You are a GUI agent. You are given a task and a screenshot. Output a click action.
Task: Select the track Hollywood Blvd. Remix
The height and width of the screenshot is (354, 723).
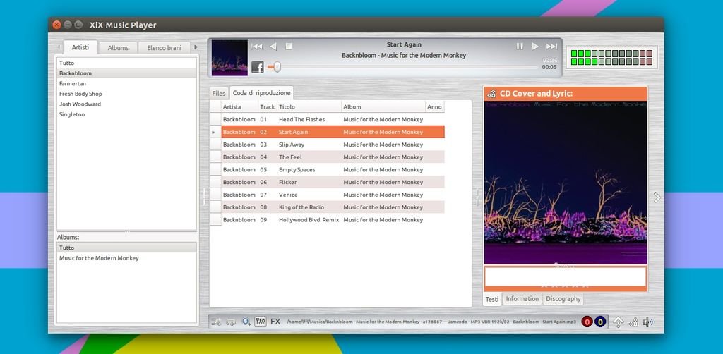tap(309, 219)
